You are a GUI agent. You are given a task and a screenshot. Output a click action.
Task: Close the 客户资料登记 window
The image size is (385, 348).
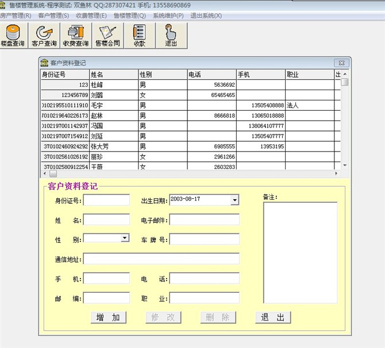pos(341,63)
